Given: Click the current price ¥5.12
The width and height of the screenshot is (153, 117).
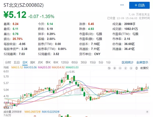Looking at the screenshot, I should pos(15,15).
